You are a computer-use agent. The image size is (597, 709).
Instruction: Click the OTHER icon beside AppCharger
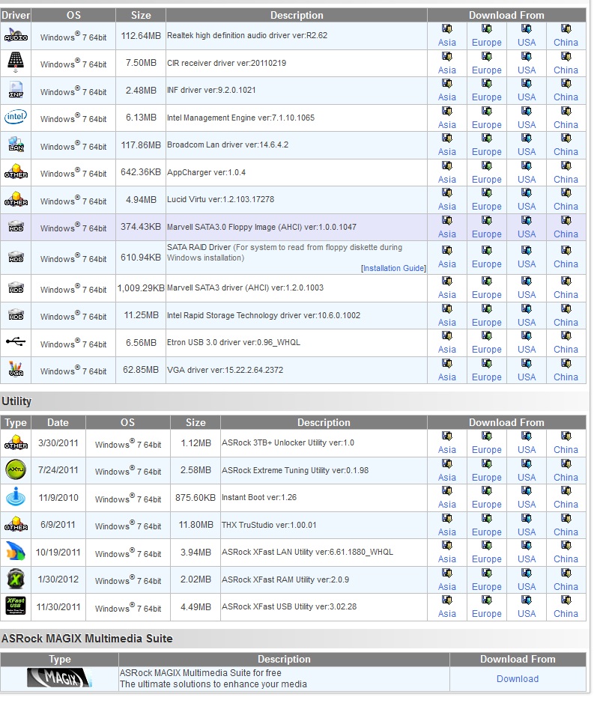point(16,171)
